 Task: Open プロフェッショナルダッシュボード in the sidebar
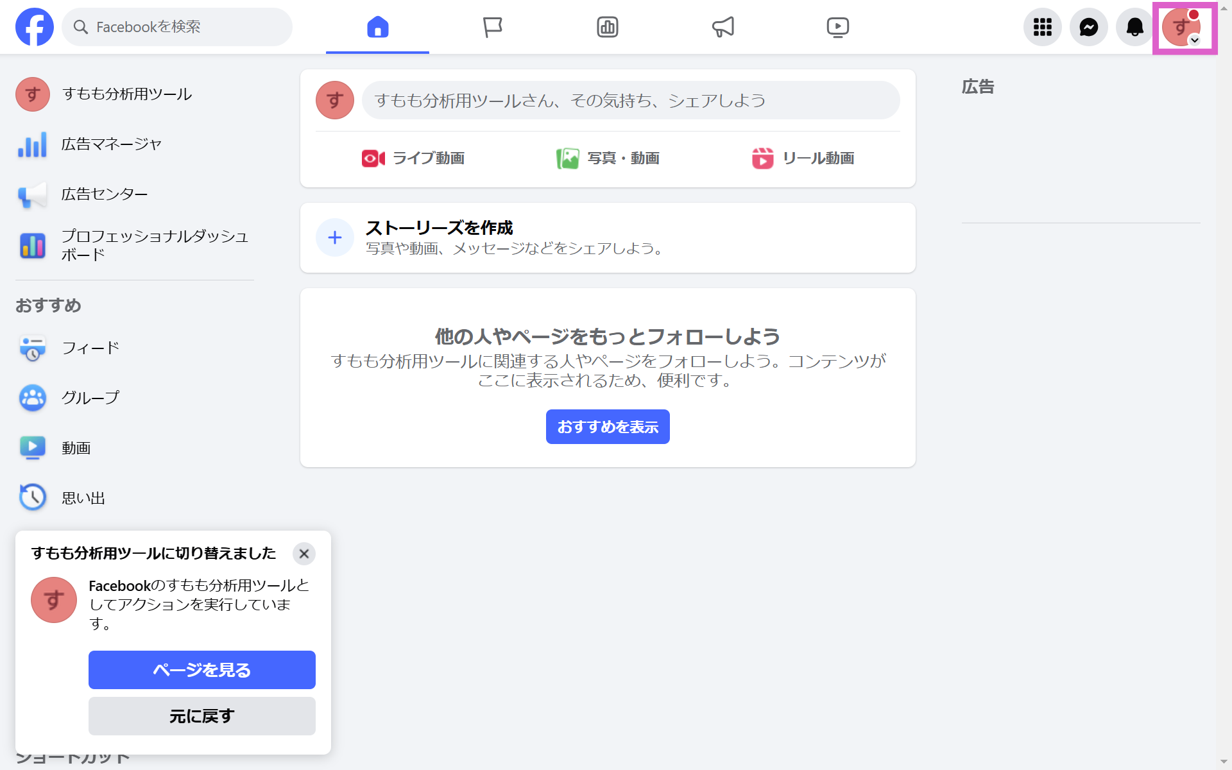pyautogui.click(x=154, y=245)
